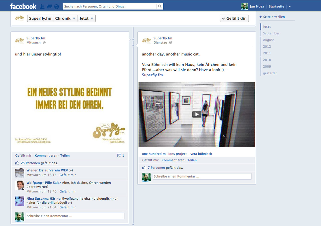
Task: Click Teilen on video post
Action: click(x=192, y=160)
